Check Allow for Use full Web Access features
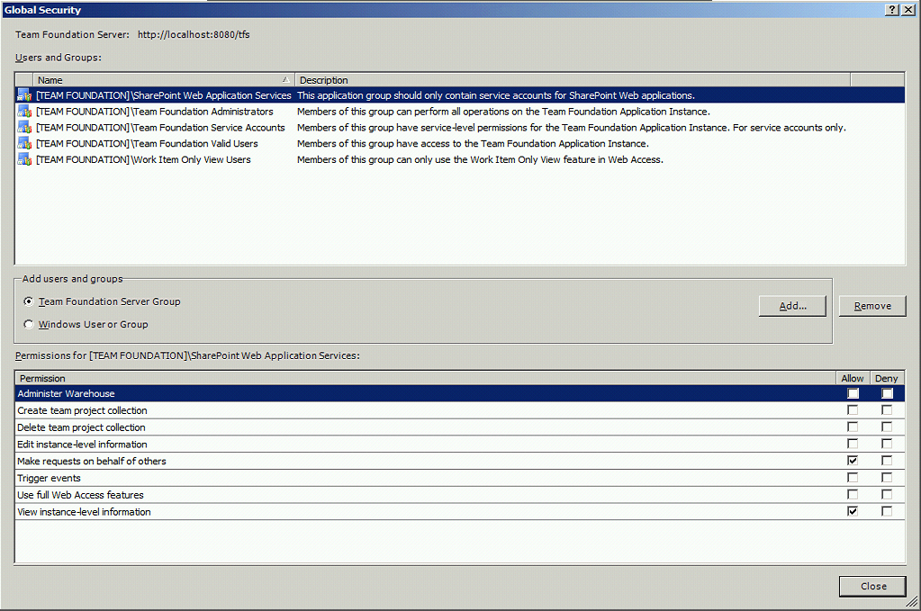921x611 pixels. pyautogui.click(x=853, y=495)
